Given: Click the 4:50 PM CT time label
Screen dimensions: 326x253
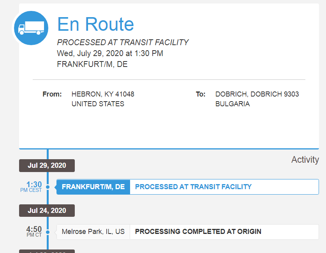Looking at the screenshot, I should coord(34,232).
